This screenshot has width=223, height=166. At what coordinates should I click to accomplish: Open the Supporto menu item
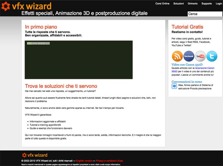tap(207, 3)
